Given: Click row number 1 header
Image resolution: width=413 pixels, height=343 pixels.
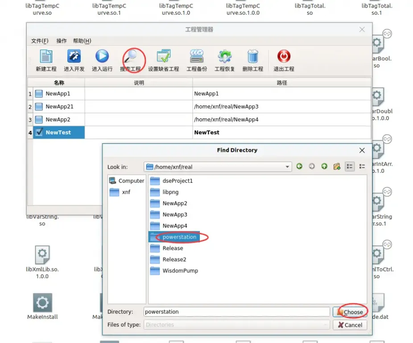Looking at the screenshot, I should [x=30, y=94].
